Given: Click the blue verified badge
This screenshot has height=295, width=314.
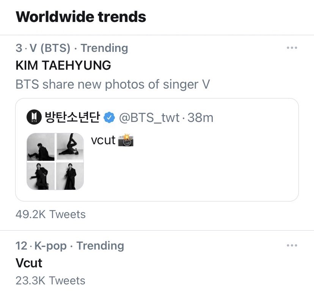Looking at the screenshot, I should [x=109, y=118].
